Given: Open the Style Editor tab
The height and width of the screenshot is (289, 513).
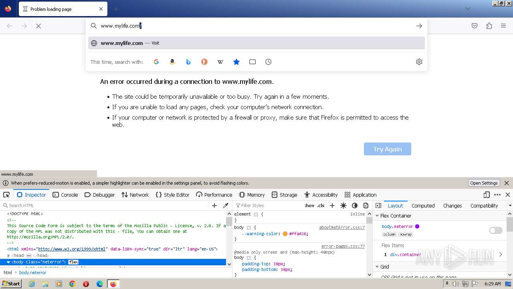Looking at the screenshot, I should click(x=172, y=195).
